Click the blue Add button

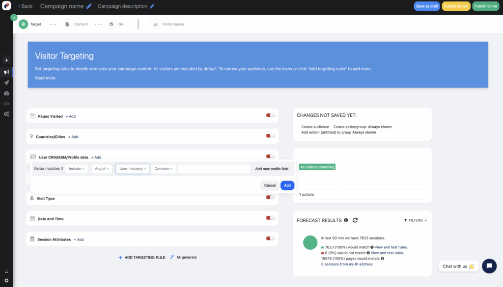[x=287, y=185]
